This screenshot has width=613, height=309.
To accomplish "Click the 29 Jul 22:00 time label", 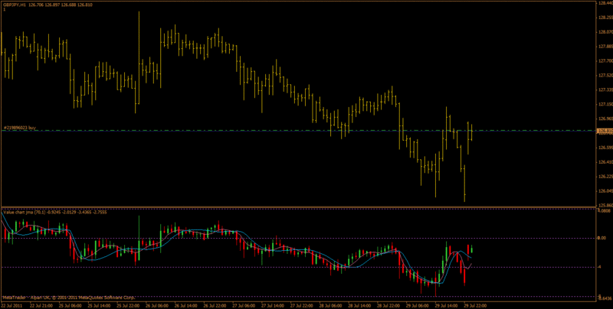I will 475,305.
